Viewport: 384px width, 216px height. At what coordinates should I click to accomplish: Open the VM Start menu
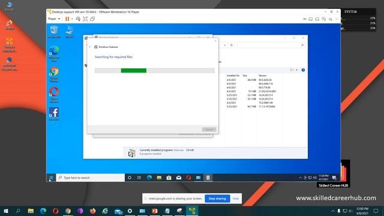pyautogui.click(x=51, y=178)
